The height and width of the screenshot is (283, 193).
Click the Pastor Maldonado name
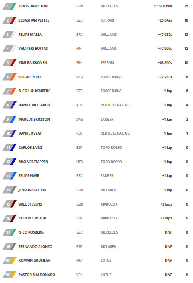[x=37, y=275]
